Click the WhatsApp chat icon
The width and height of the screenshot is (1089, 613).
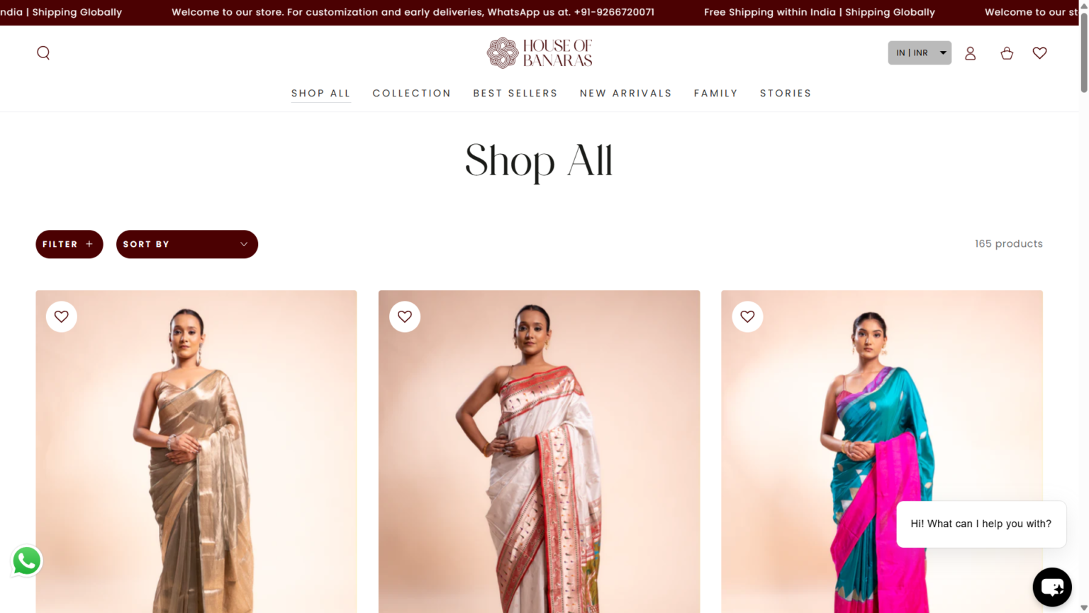click(27, 561)
